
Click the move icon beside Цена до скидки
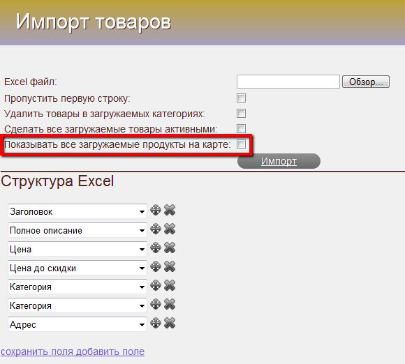coord(156,266)
